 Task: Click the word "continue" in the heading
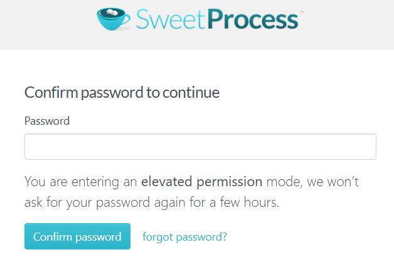pyautogui.click(x=191, y=93)
